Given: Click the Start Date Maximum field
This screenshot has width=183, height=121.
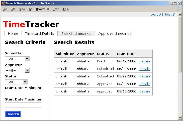Looking at the screenshot, I should 23,105.
